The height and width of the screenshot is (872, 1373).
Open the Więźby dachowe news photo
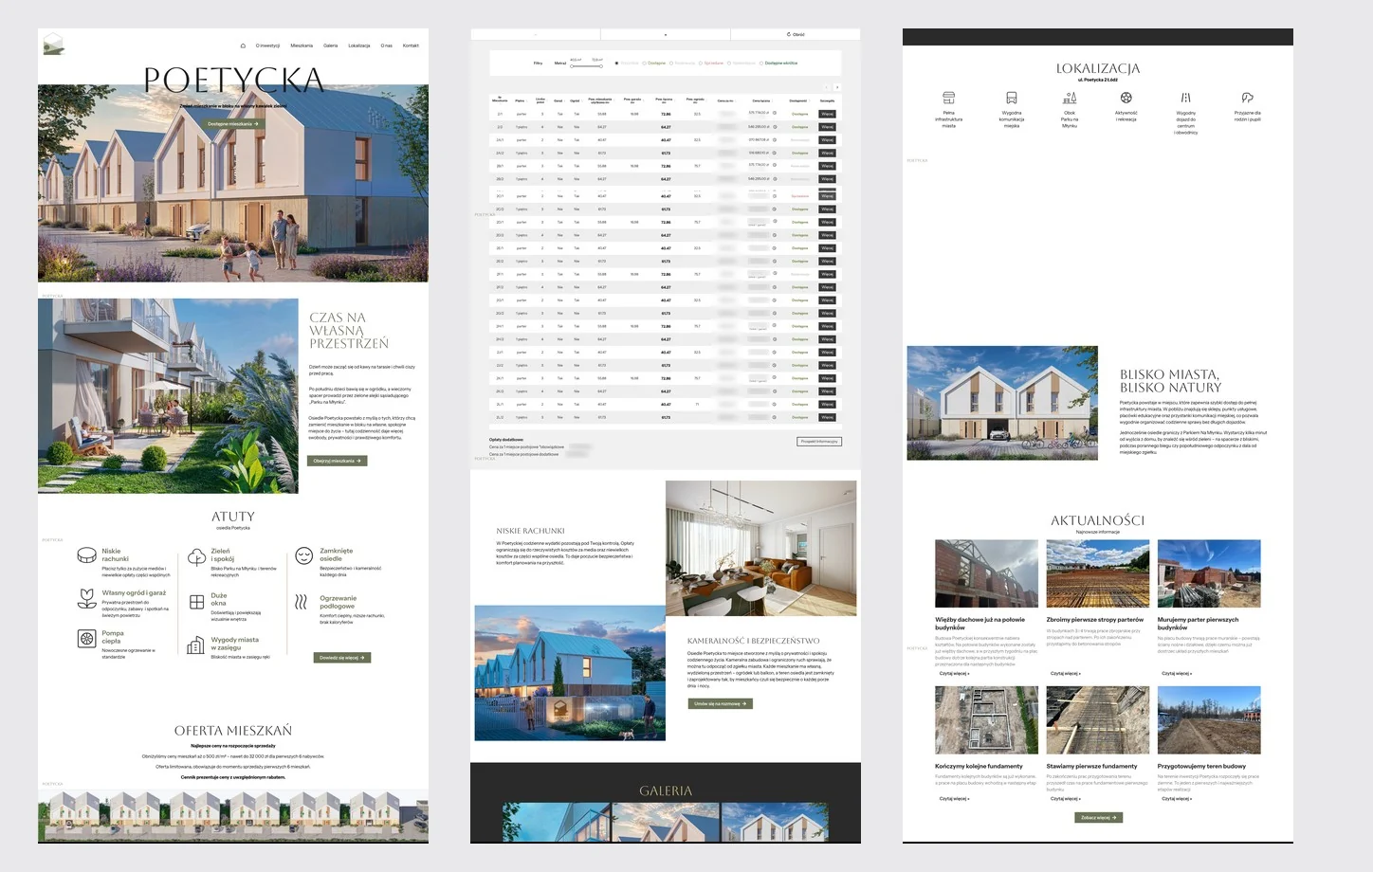[986, 574]
